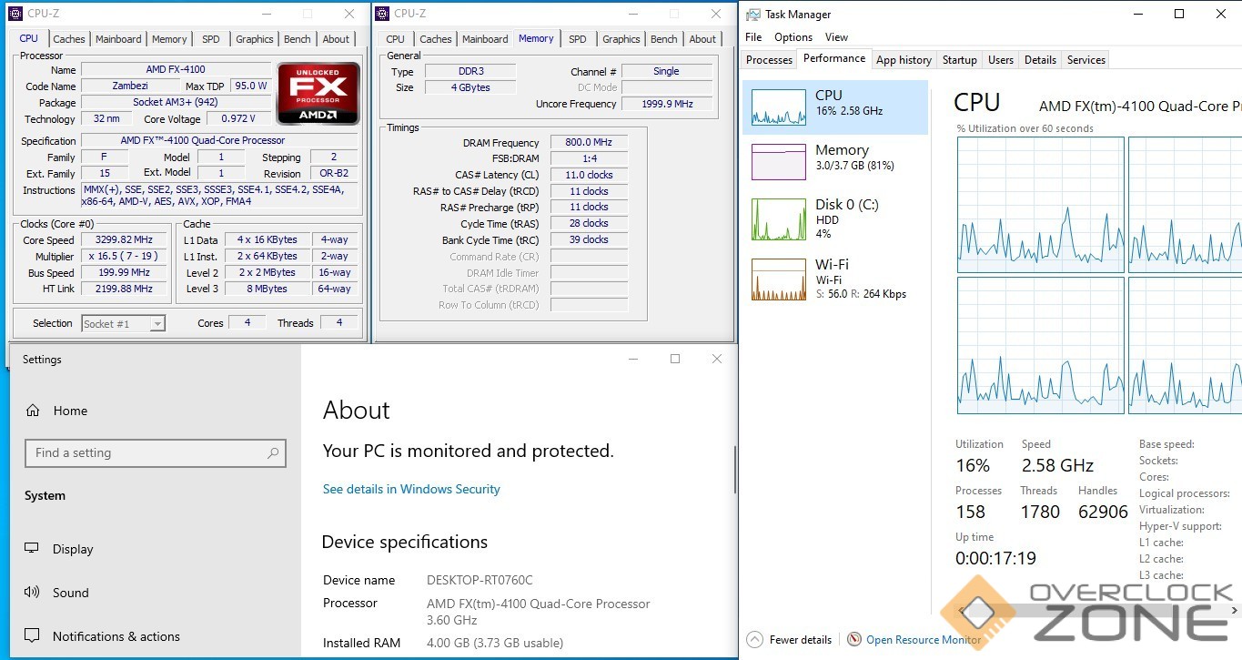Open See details in Windows Security link

point(411,489)
